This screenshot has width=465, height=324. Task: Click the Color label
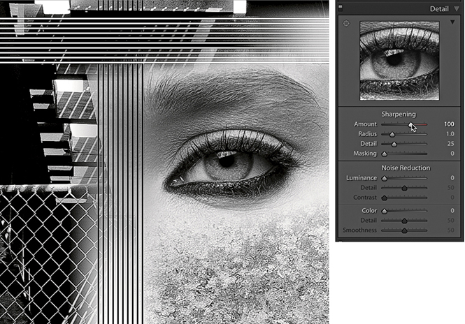[369, 211]
